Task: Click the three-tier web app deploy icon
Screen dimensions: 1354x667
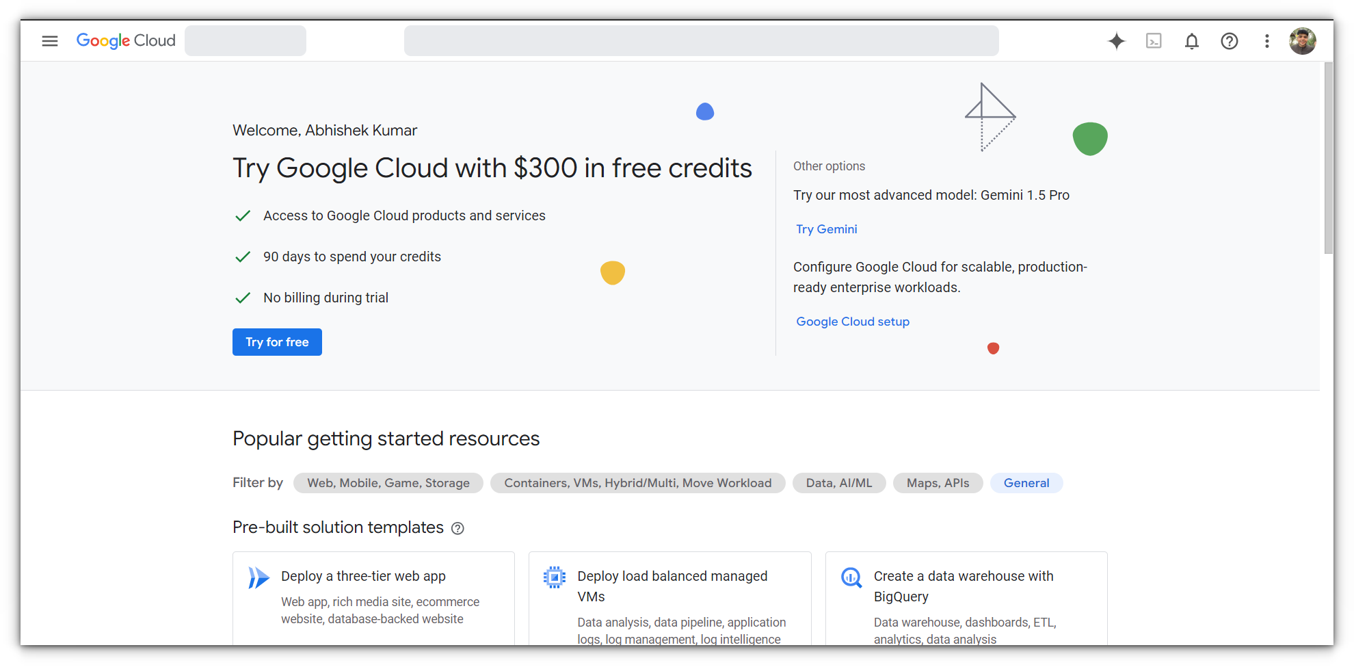Action: pos(258,577)
